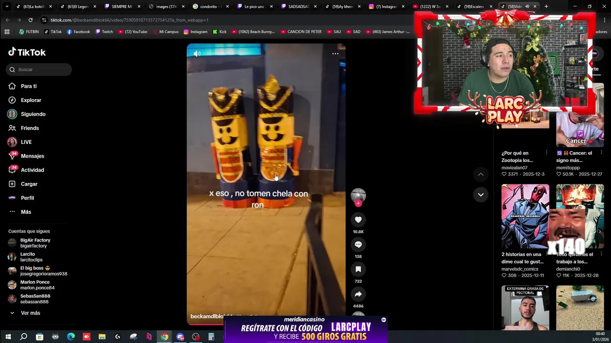The width and height of the screenshot is (611, 343).
Task: Open Discord from taskbar
Action: point(180,337)
